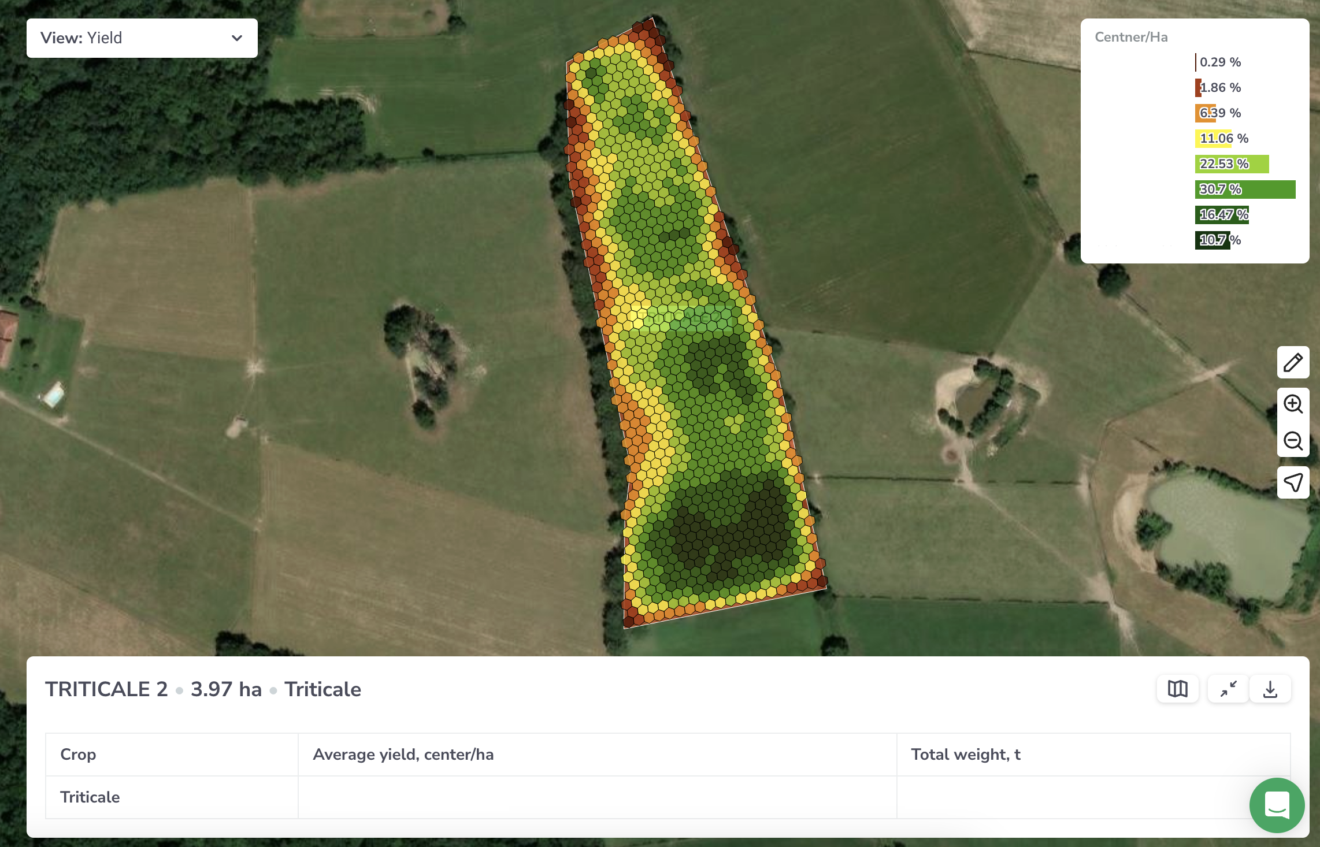Viewport: 1320px width, 847px height.
Task: Click the View dropdown chevron arrow
Action: point(236,38)
